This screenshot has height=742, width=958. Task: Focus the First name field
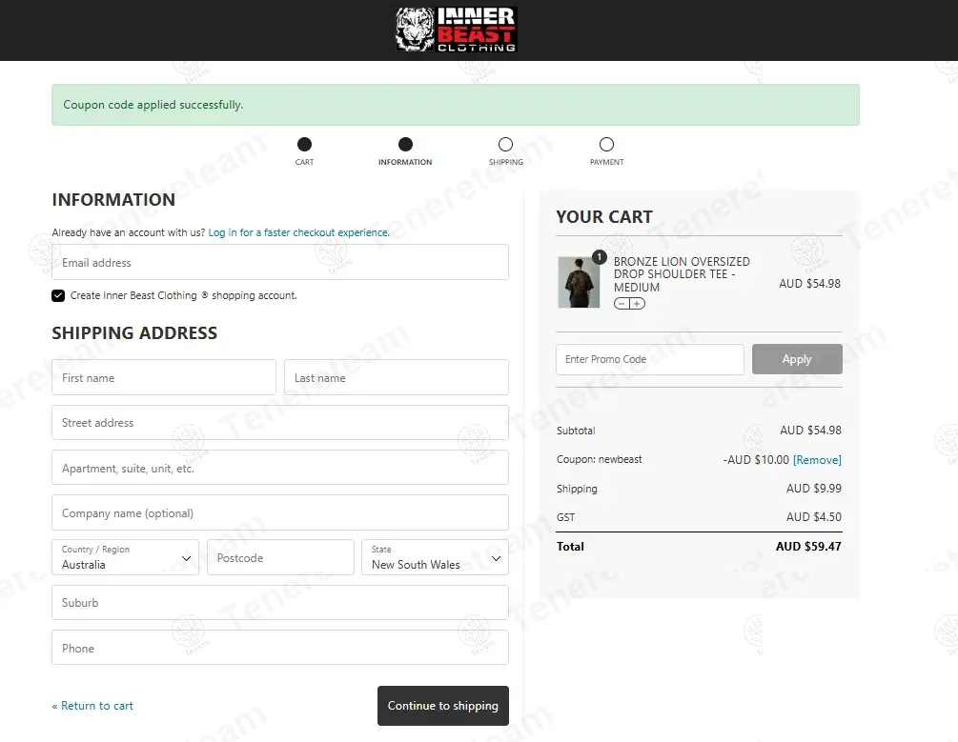tap(164, 377)
